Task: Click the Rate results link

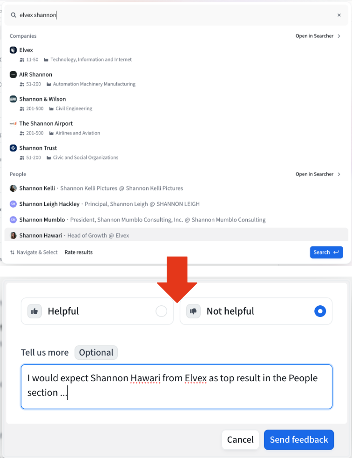Action: [x=79, y=252]
